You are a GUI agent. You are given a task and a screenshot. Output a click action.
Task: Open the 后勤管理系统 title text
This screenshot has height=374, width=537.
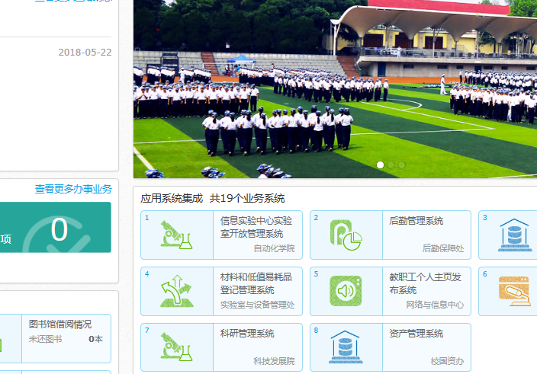click(416, 221)
